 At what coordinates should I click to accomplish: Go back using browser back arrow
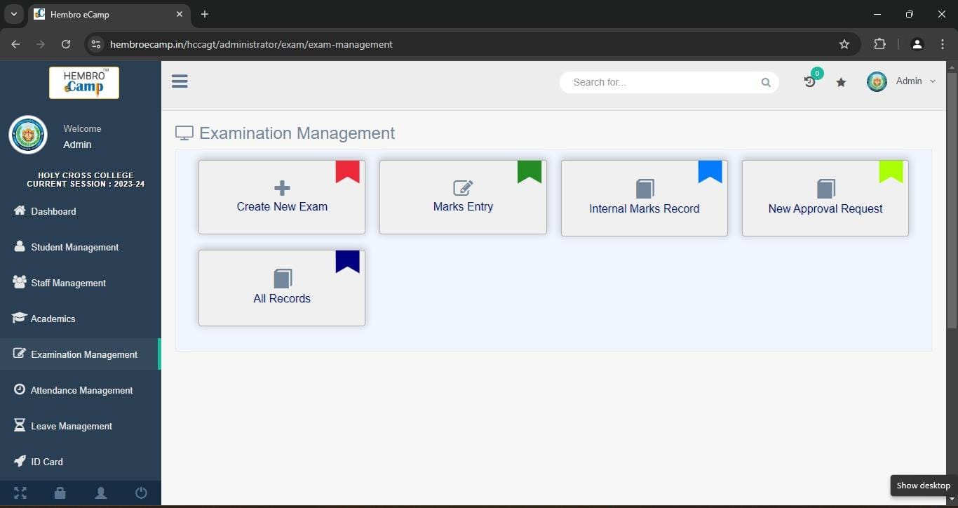[15, 44]
